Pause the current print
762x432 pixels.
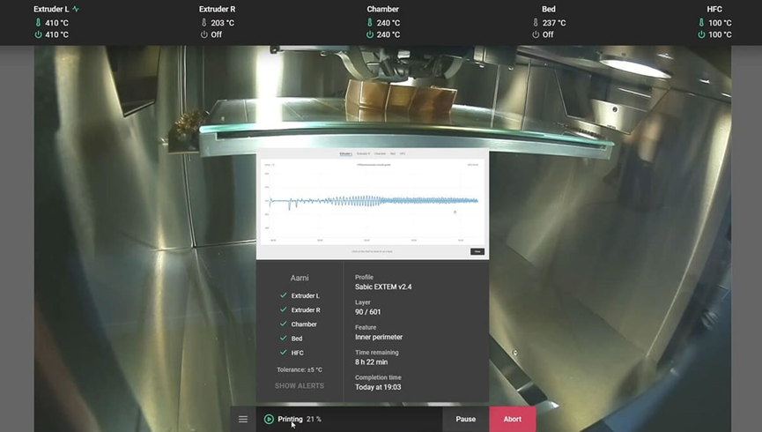tap(465, 419)
